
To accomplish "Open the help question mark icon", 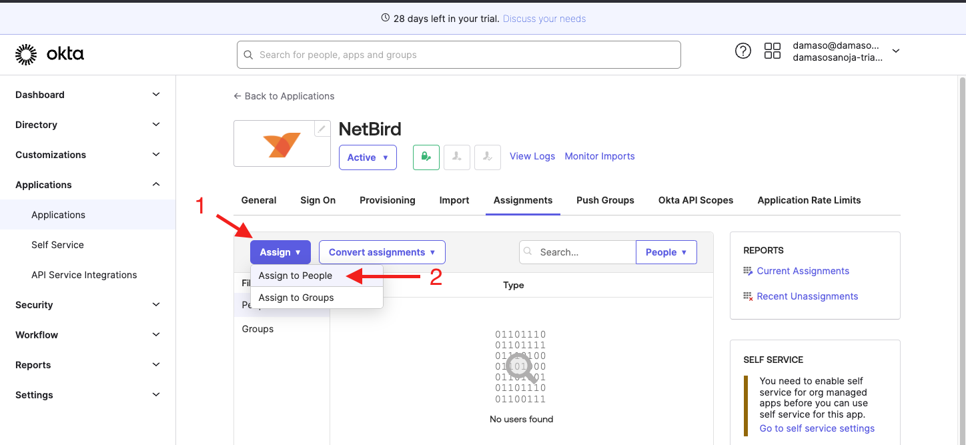I will click(743, 51).
